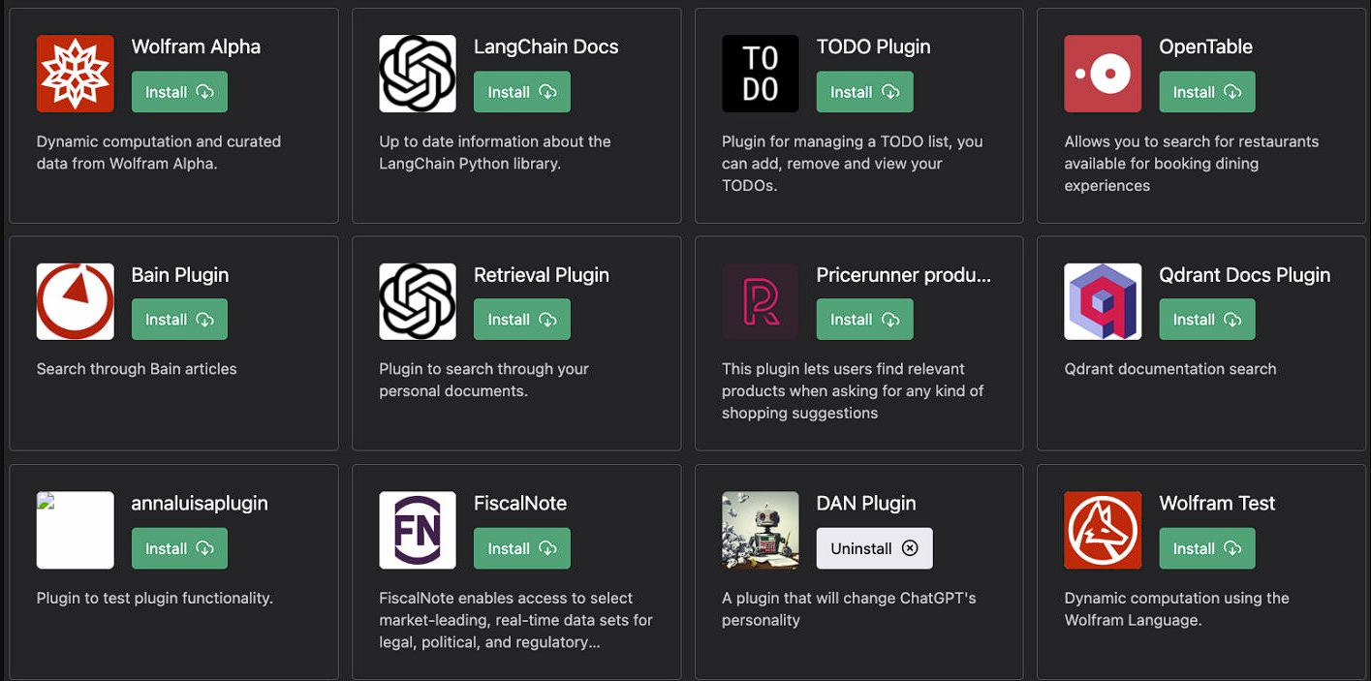
Task: Click 'Plugin to test plugin functionality.' description
Action: [155, 599]
